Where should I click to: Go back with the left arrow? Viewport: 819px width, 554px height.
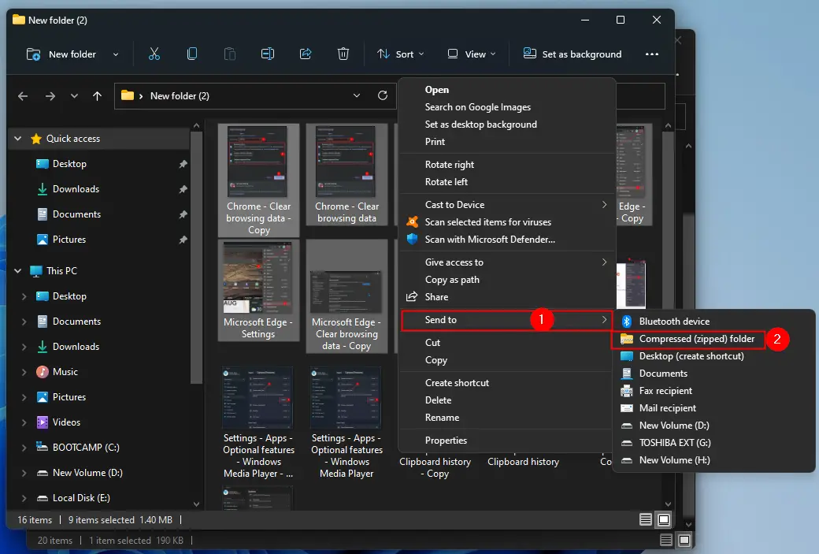click(x=23, y=96)
